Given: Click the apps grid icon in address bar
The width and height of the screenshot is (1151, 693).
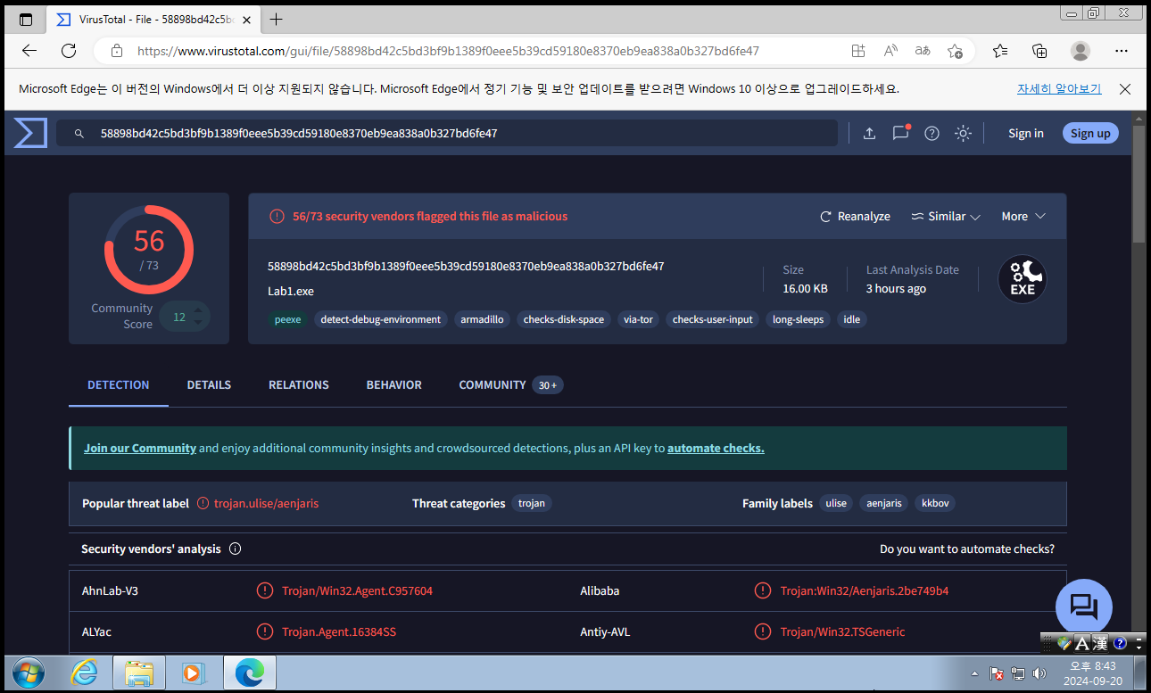Looking at the screenshot, I should (x=858, y=51).
